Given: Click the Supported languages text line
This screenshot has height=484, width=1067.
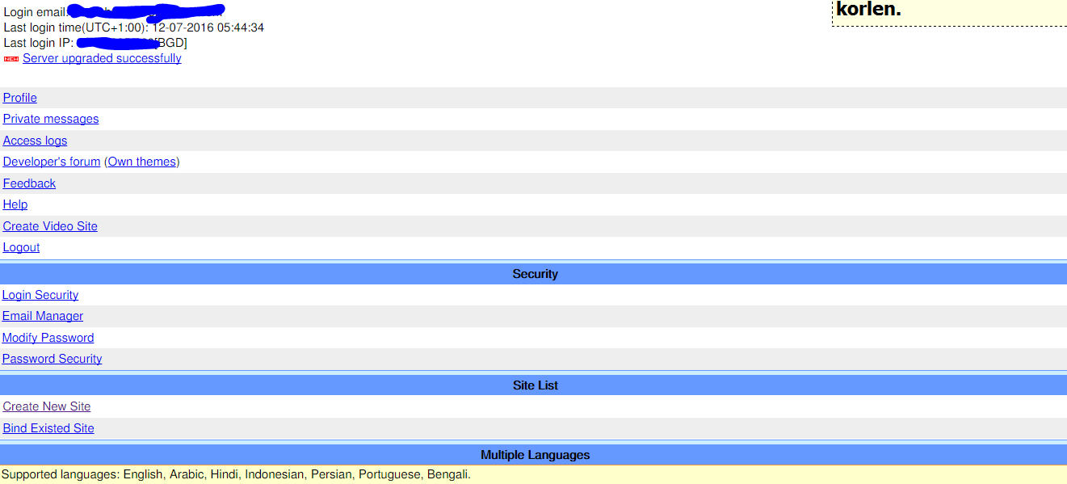Looking at the screenshot, I should [x=236, y=474].
